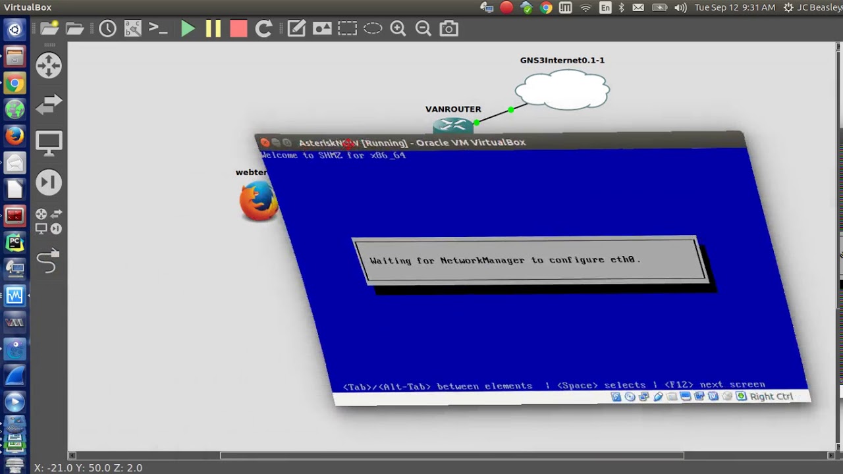The width and height of the screenshot is (843, 474).
Task: Click VirtualBox network adapters indicator
Action: pos(643,397)
